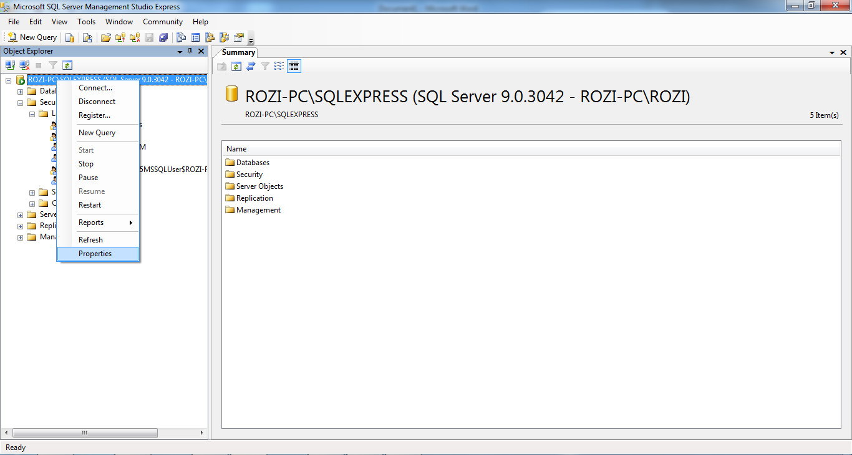Collapse the ROZI-PC\SQLEXPRESS server node
The height and width of the screenshot is (455, 852).
(9, 80)
